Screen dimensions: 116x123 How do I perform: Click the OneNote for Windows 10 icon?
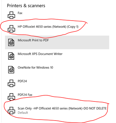(11, 69)
